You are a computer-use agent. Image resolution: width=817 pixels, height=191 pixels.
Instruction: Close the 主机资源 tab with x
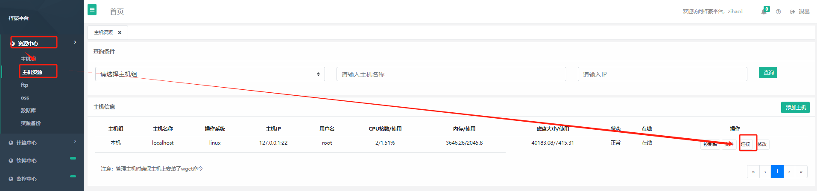tap(120, 33)
